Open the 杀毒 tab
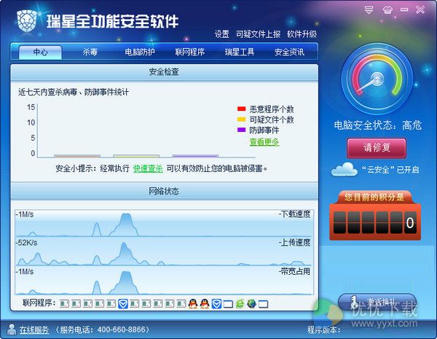 pos(90,52)
